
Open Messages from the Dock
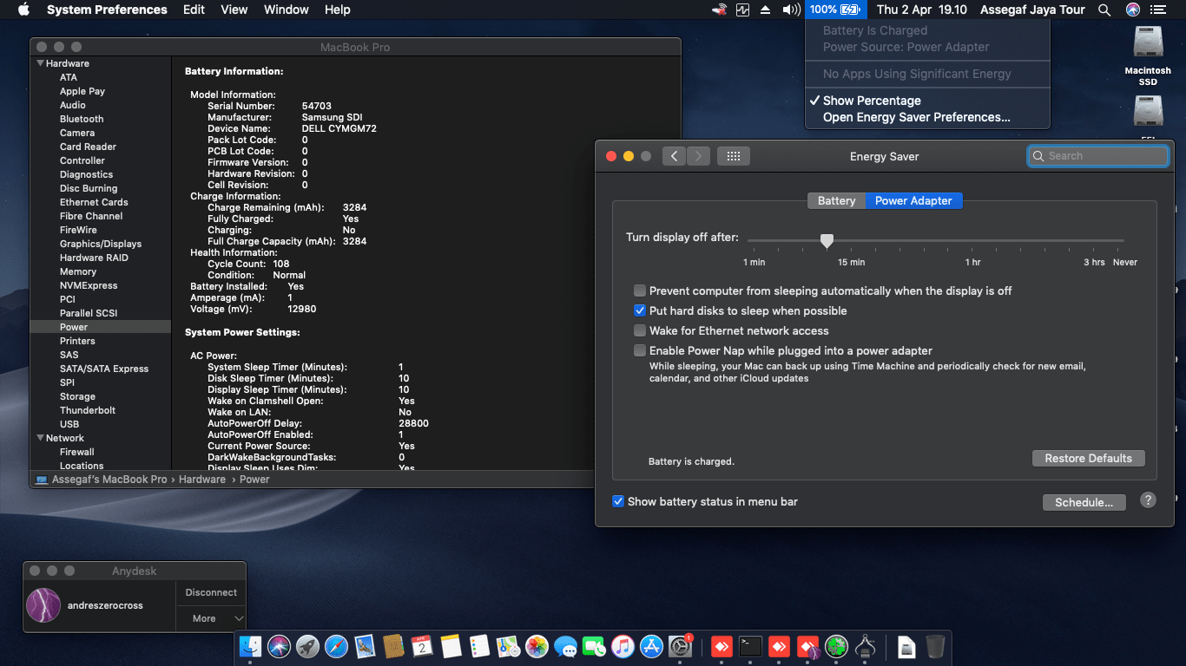565,646
